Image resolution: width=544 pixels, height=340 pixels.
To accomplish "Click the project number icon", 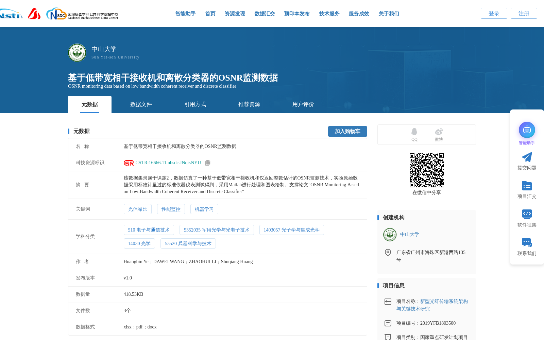I will point(388,323).
